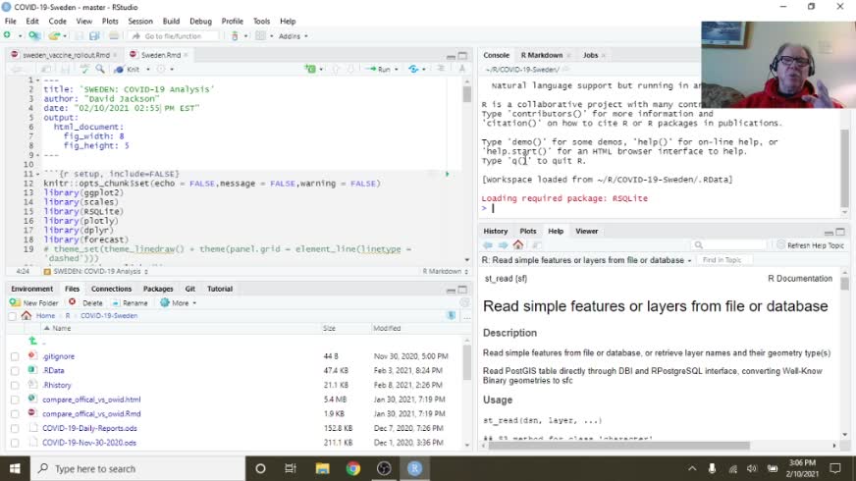Click the spell check icon in editor
This screenshot has height=481, width=856.
click(x=84, y=69)
